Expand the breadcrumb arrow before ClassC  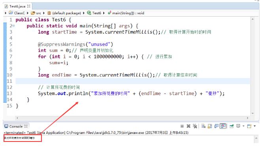(6, 13)
